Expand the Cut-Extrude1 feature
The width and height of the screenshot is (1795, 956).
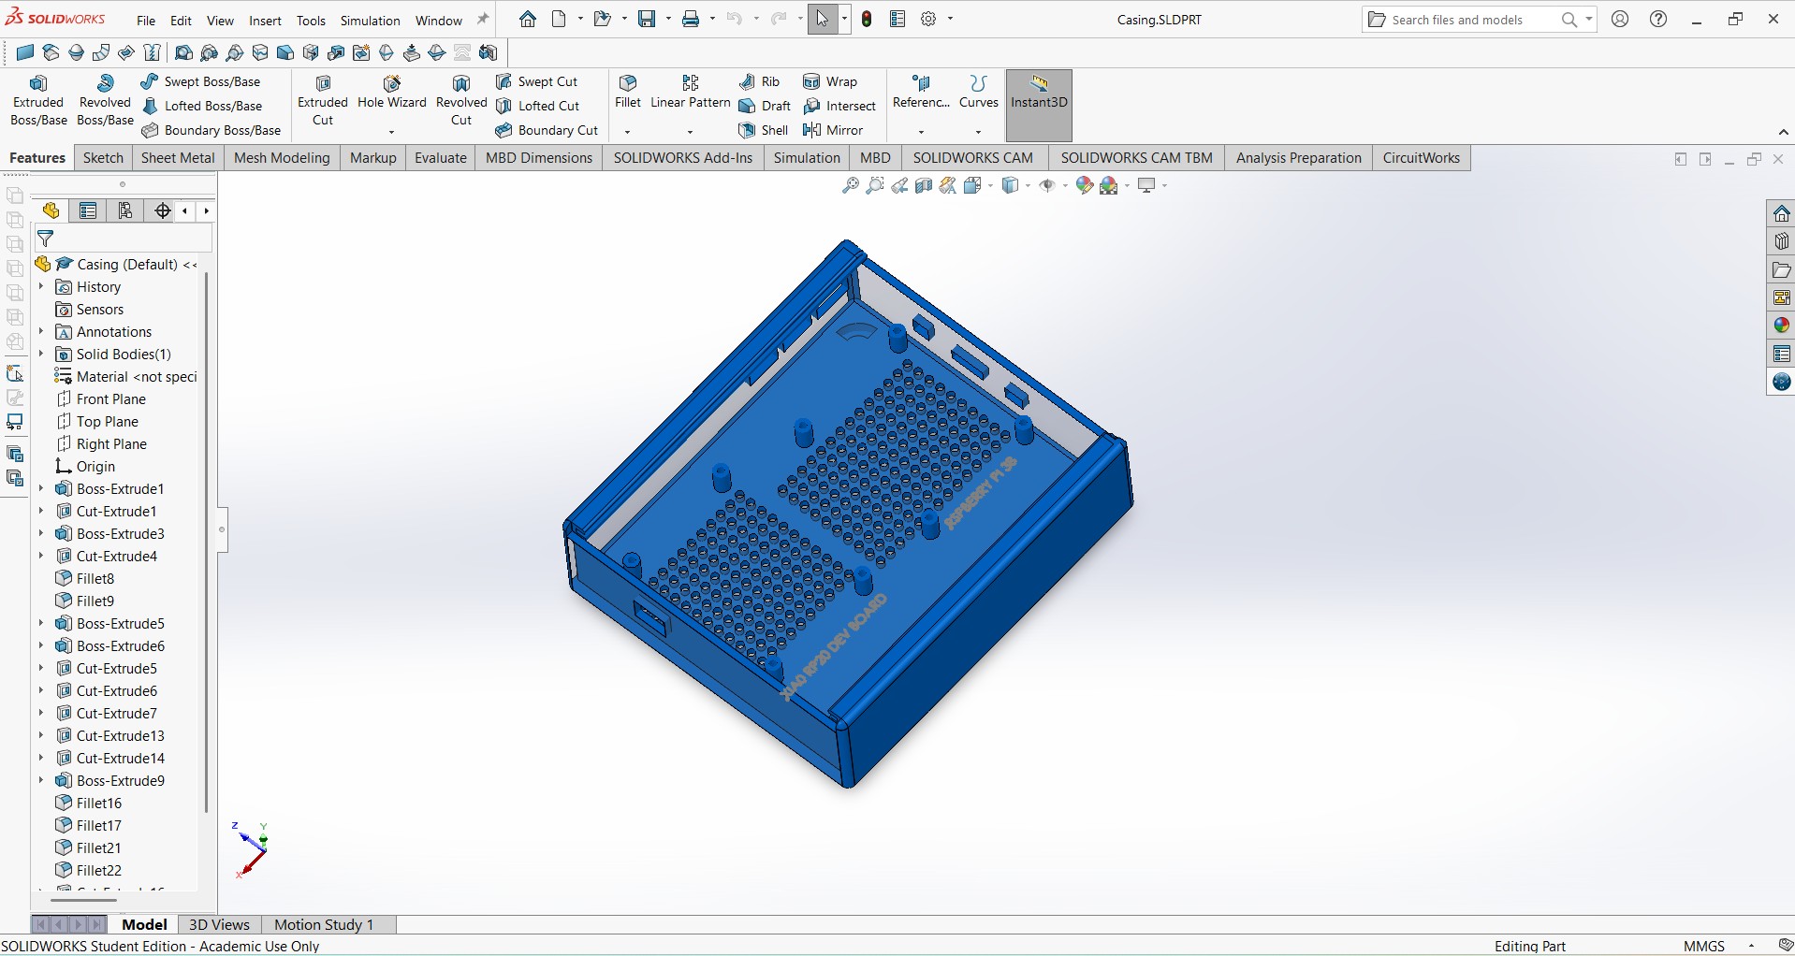pyautogui.click(x=41, y=511)
